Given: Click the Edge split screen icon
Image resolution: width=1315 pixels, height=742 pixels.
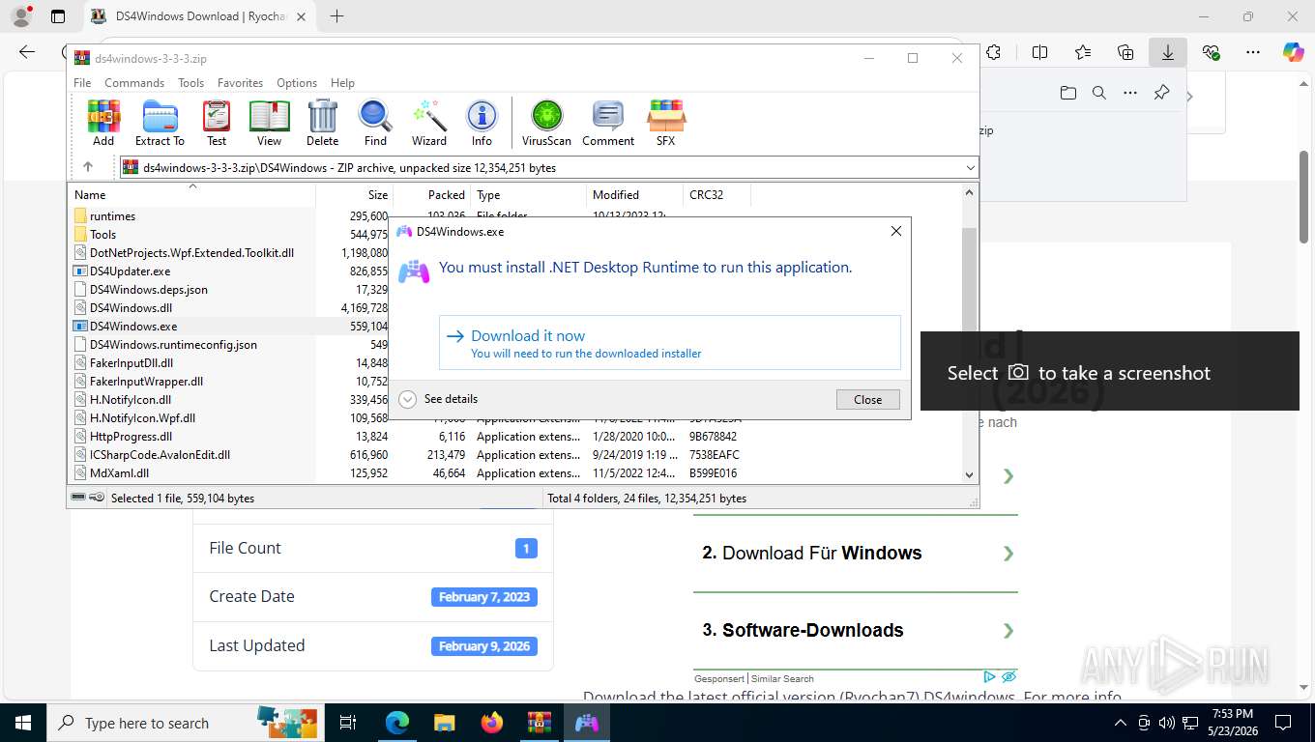Looking at the screenshot, I should coord(1040,52).
